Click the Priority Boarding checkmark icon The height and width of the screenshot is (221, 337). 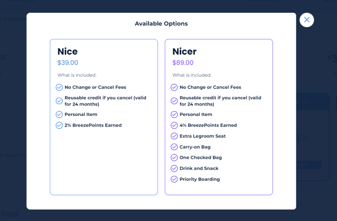(x=174, y=179)
